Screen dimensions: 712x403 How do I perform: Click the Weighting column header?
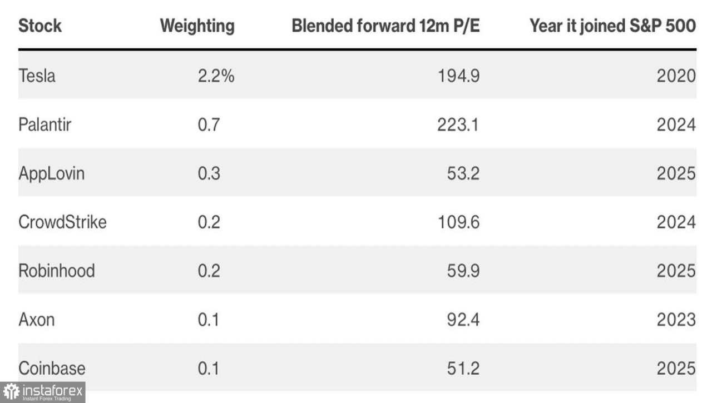pyautogui.click(x=197, y=26)
